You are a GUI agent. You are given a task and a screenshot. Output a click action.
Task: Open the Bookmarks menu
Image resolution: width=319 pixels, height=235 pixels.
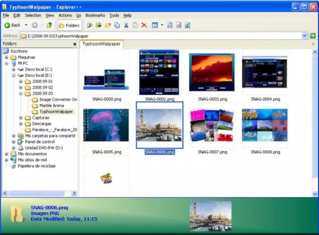95,16
